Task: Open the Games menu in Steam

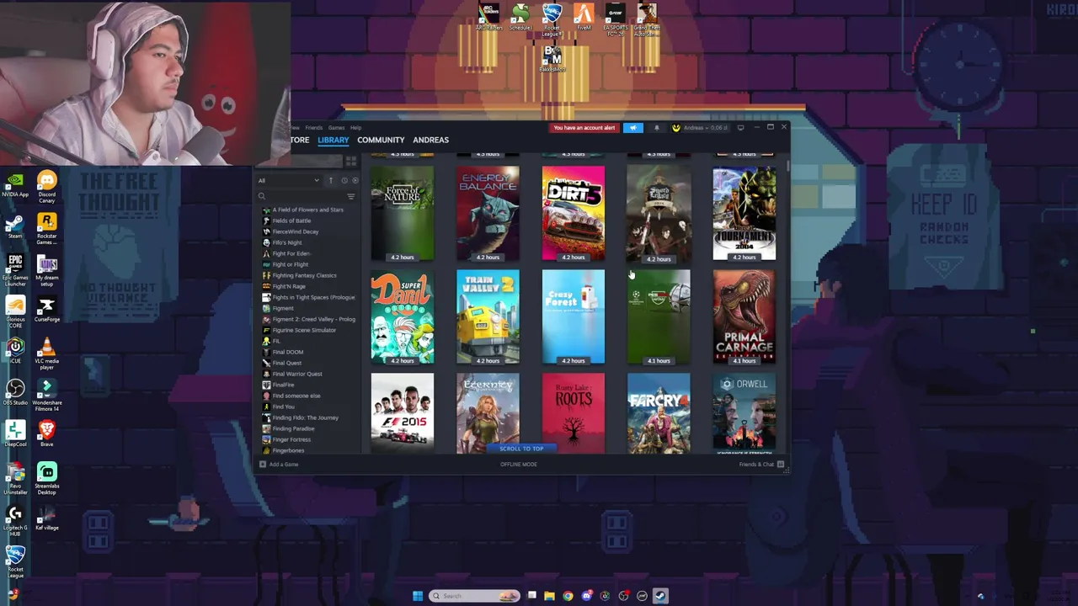Action: [x=336, y=127]
